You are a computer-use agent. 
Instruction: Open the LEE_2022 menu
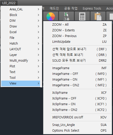tap(9, 3)
